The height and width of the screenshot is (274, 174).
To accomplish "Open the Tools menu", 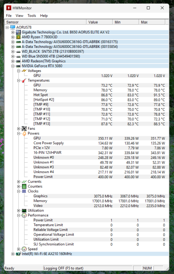I will point(32,16).
